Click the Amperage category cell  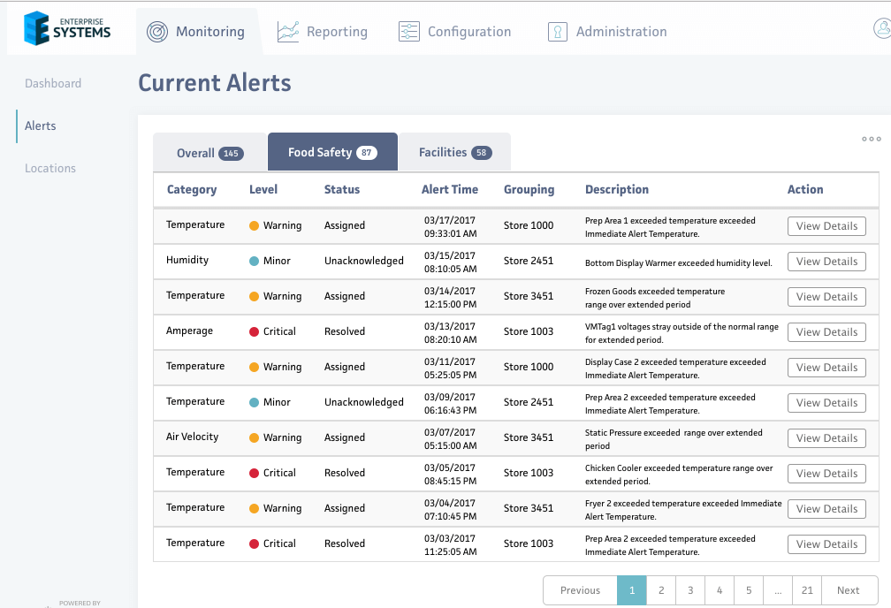[189, 331]
